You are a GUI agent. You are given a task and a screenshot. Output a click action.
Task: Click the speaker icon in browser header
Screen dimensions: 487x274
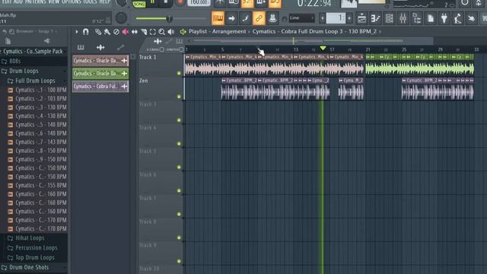click(47, 41)
